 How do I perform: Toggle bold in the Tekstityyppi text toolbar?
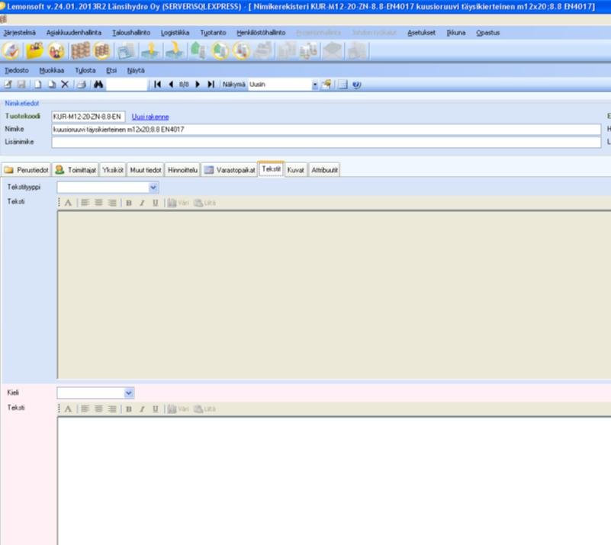(x=129, y=203)
